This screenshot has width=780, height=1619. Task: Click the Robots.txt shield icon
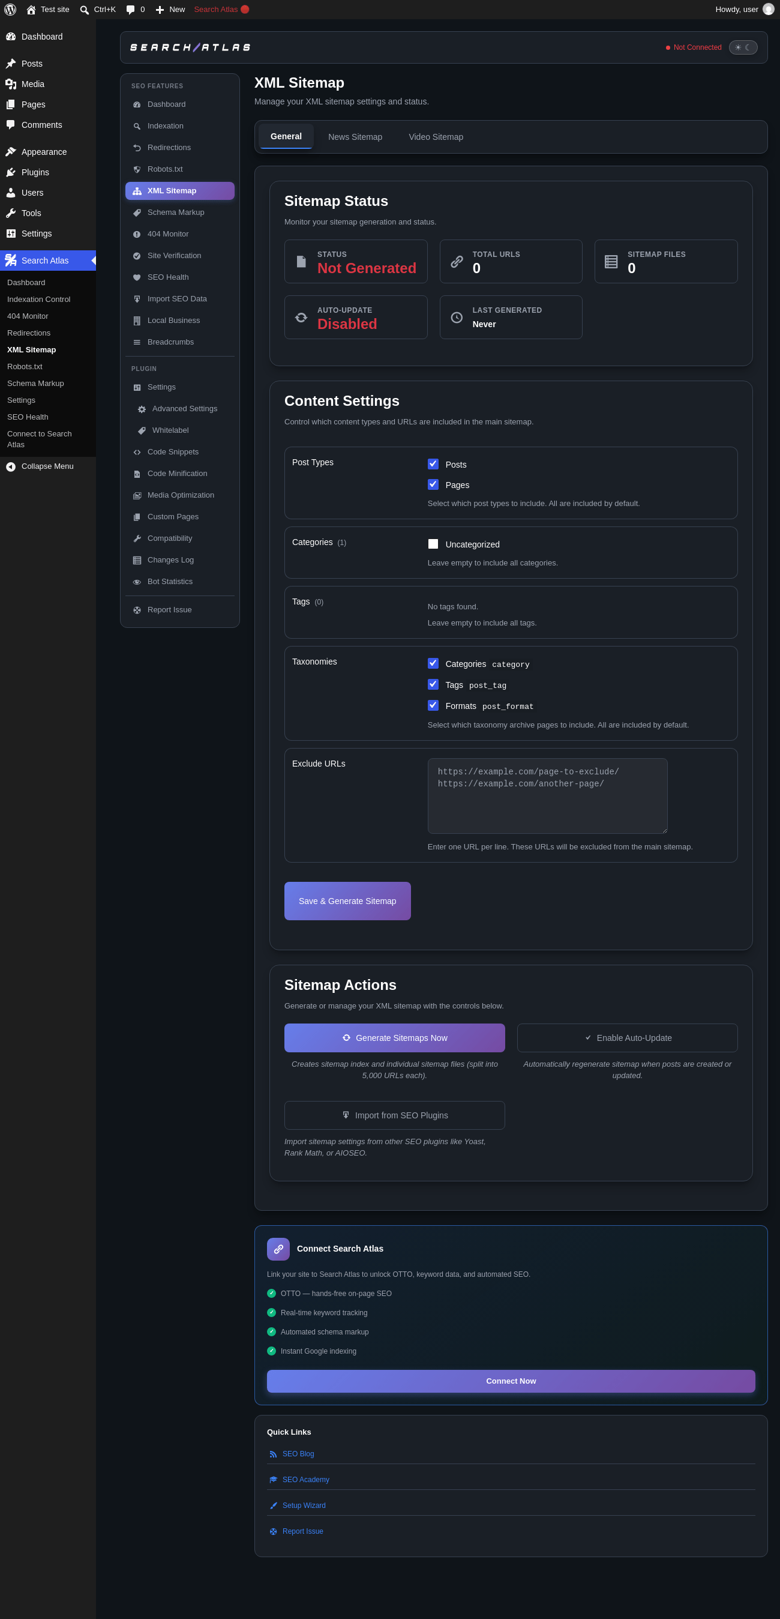click(137, 170)
